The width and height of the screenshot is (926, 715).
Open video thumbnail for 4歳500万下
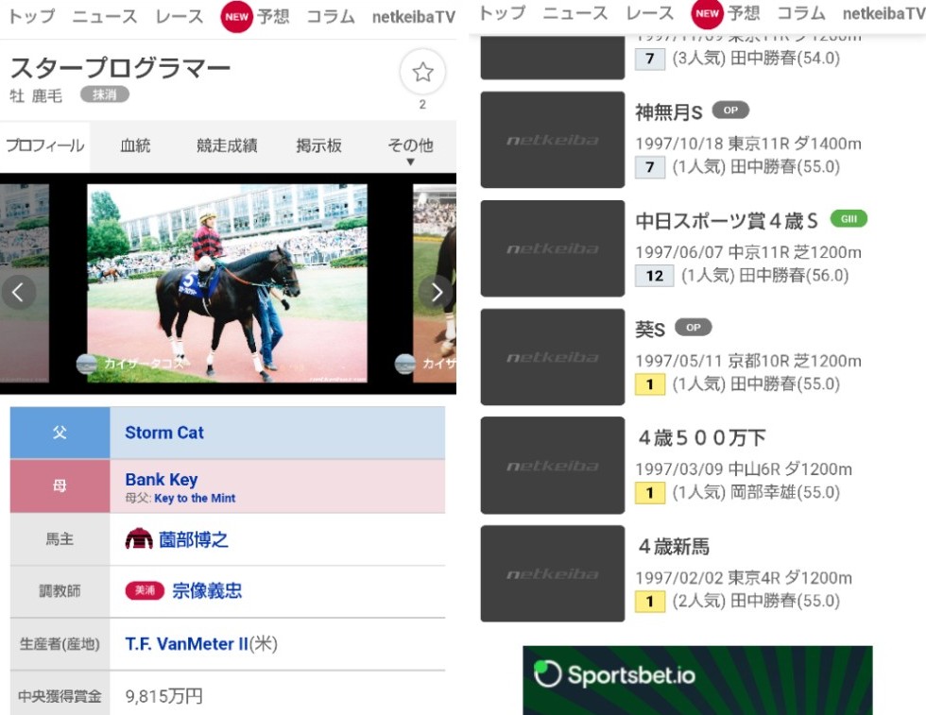(x=552, y=466)
